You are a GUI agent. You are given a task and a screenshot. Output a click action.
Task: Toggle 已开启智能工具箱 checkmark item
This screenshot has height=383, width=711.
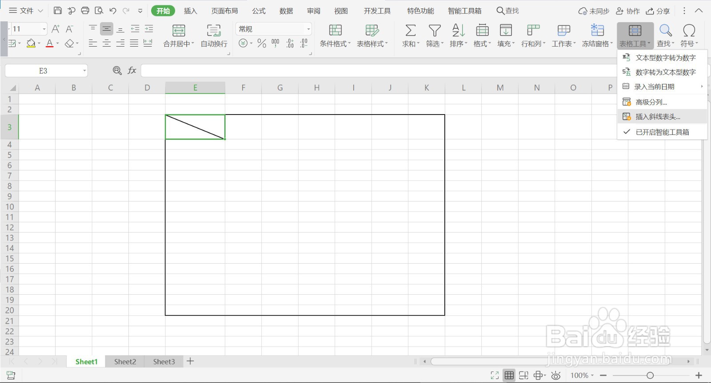(x=662, y=132)
